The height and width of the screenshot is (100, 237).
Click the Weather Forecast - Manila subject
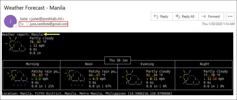[x=35, y=8]
